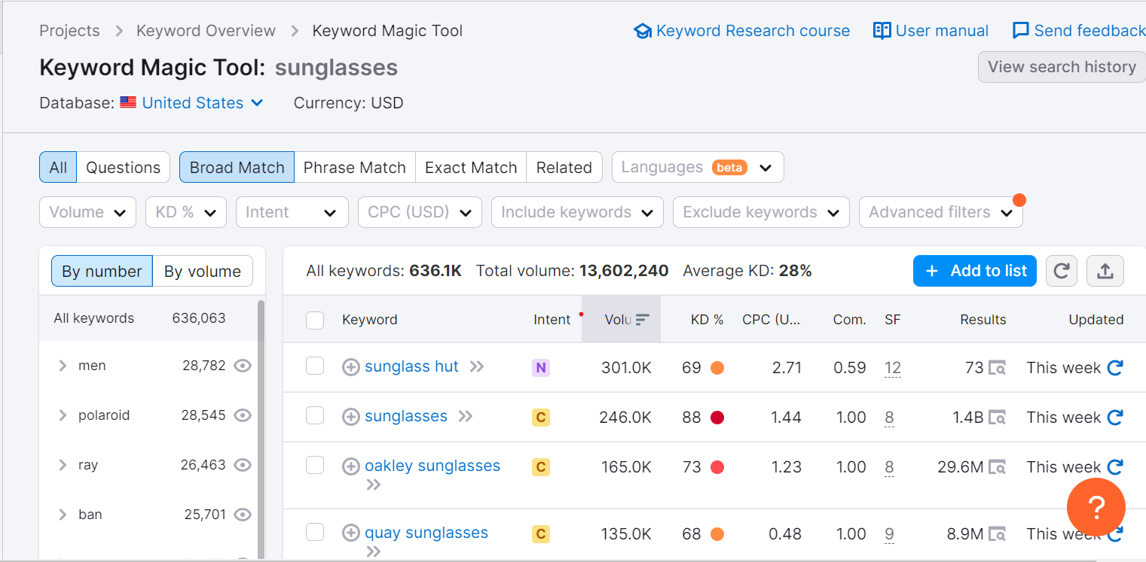The height and width of the screenshot is (562, 1146).
Task: Expand the polaroid keyword group
Action: click(63, 416)
